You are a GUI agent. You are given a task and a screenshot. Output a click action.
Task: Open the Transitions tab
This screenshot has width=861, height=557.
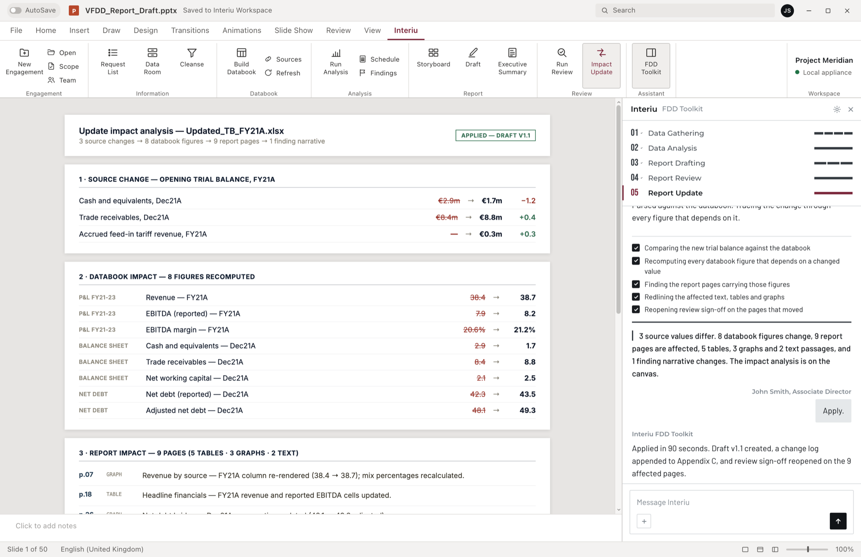click(190, 30)
